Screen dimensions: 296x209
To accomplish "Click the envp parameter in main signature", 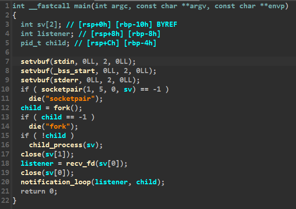I will (x=276, y=6).
